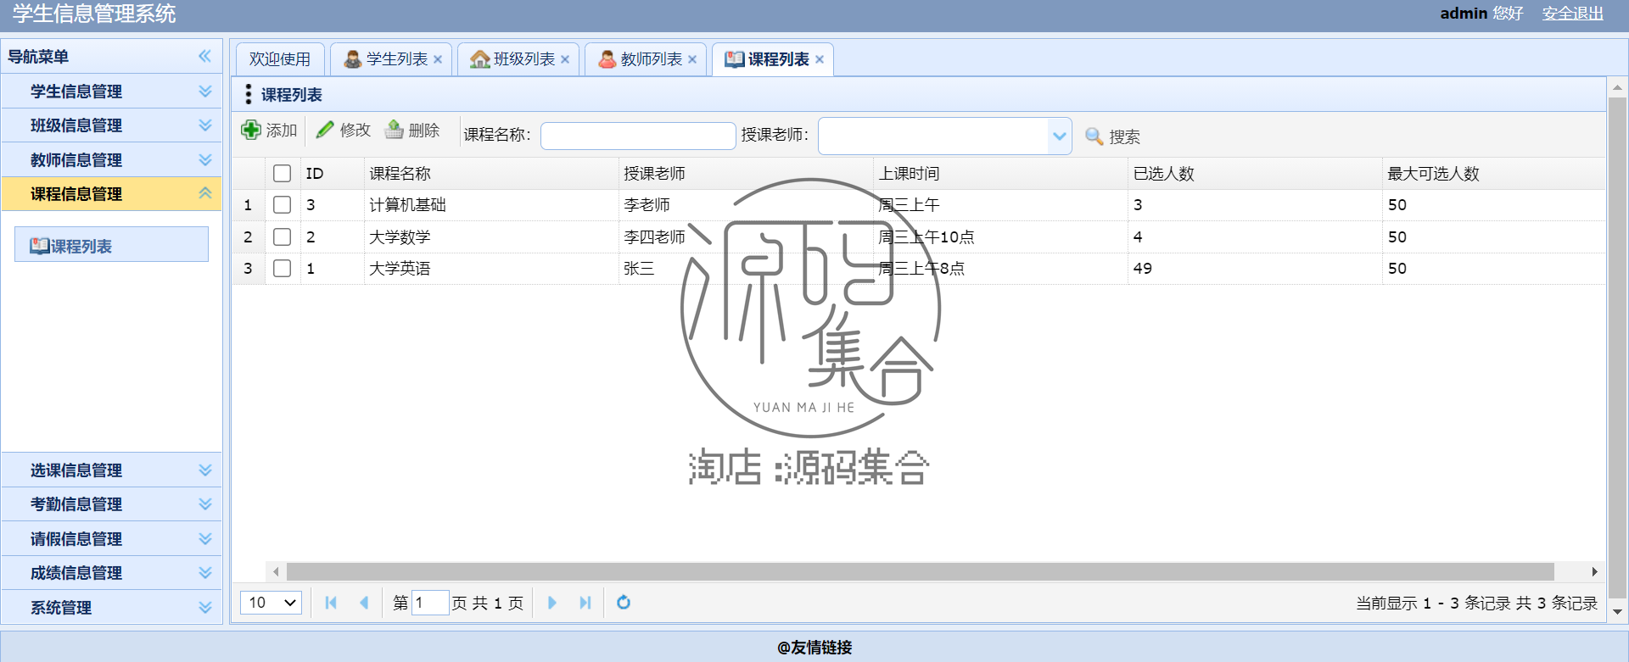1629x662 pixels.
Task: Click the page number input field
Action: (430, 603)
